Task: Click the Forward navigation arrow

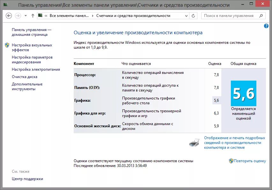Action: coord(18,16)
